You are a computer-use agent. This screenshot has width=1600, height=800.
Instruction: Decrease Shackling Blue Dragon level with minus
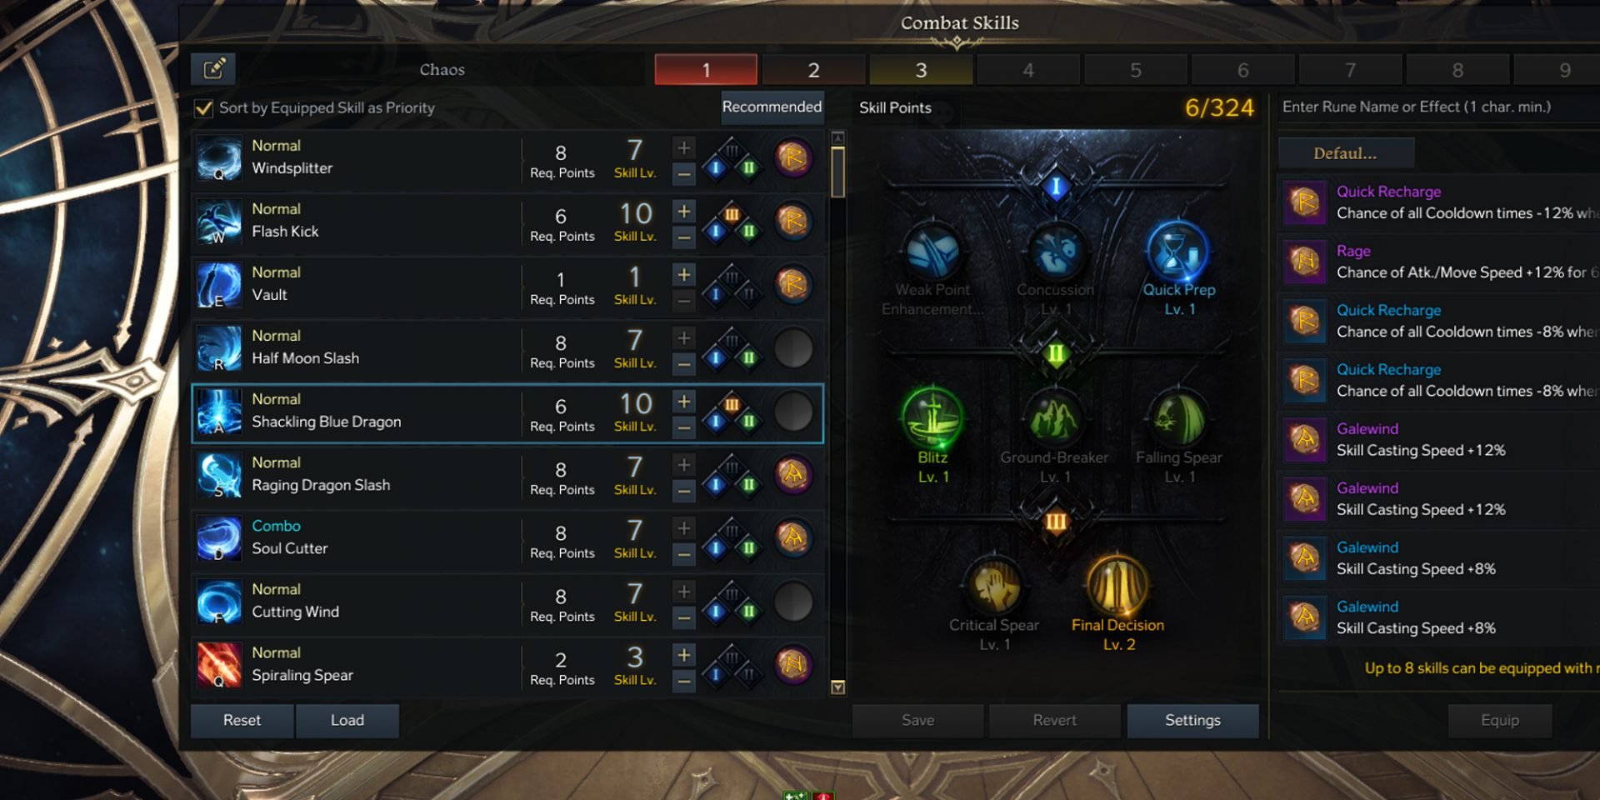coord(683,427)
